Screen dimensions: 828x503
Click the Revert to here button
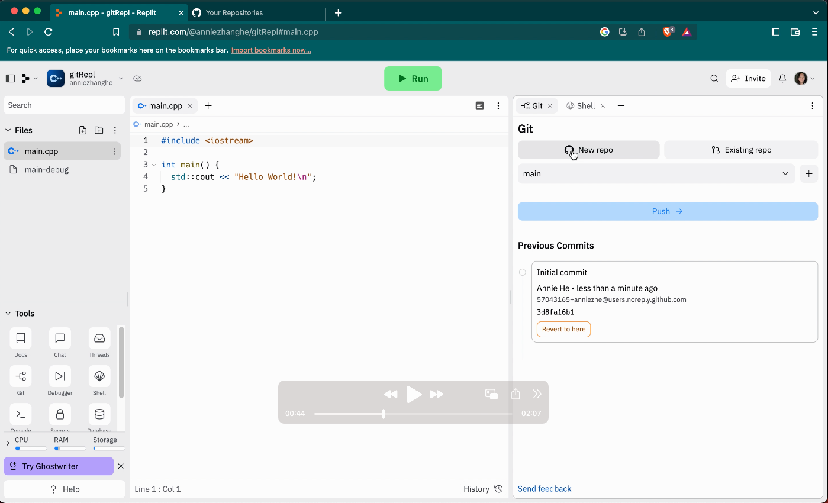563,329
